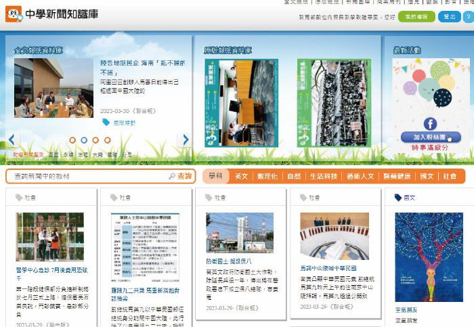Click the blue tag icon on 國文 card
Viewport: 474px width, 327px height.
397,198
